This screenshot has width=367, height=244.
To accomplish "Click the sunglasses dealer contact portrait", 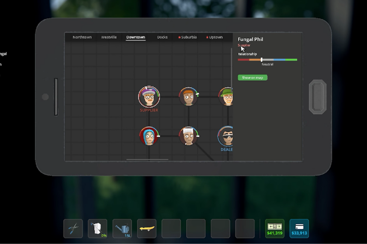I will [x=226, y=136].
